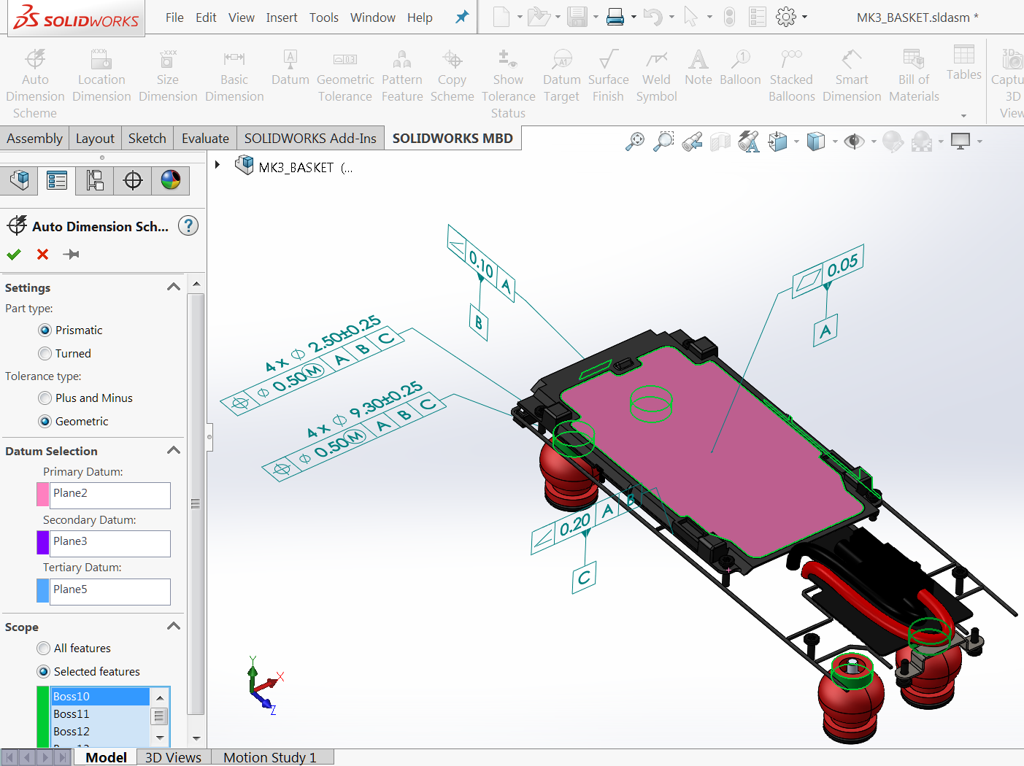Open the File menu
This screenshot has height=766, width=1024.
point(174,18)
